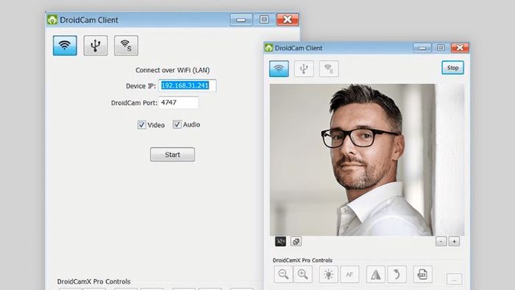
Task: Zoom out the camera using the magnifier minus
Action: coord(283,275)
